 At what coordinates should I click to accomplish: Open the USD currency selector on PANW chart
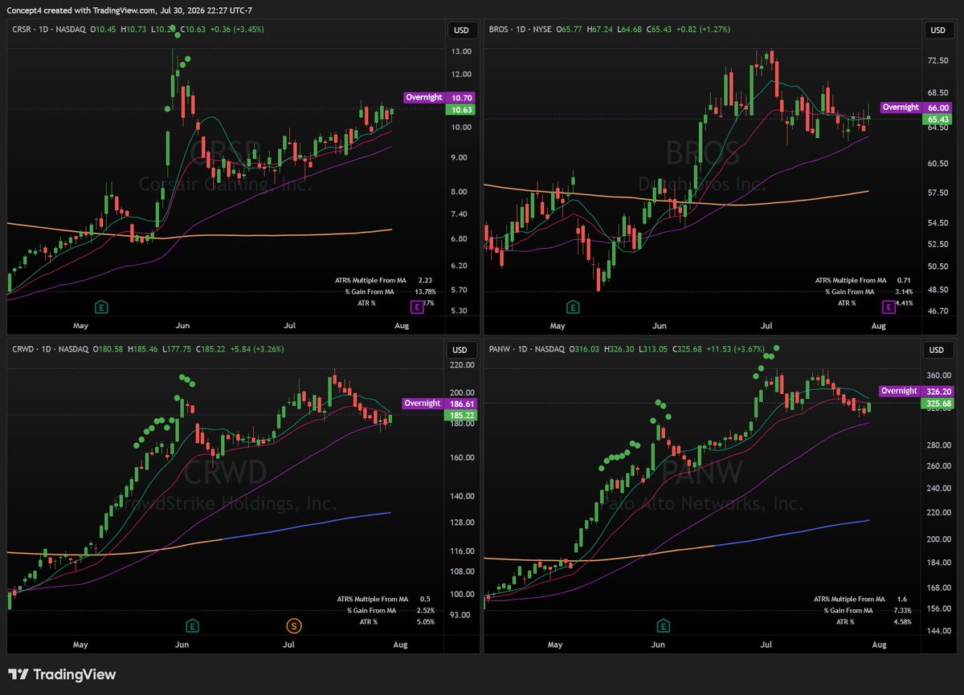[x=937, y=350]
